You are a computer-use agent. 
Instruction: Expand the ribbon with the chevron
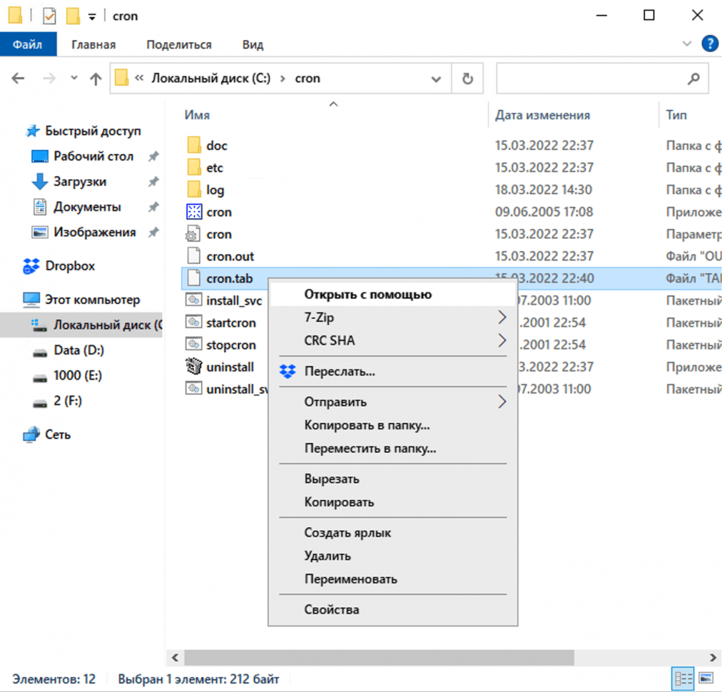[687, 44]
